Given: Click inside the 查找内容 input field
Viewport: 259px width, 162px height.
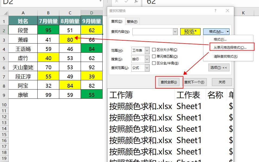Looking at the screenshot, I should (x=153, y=32).
